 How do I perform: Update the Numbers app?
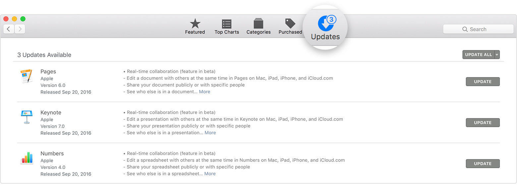[x=483, y=164]
